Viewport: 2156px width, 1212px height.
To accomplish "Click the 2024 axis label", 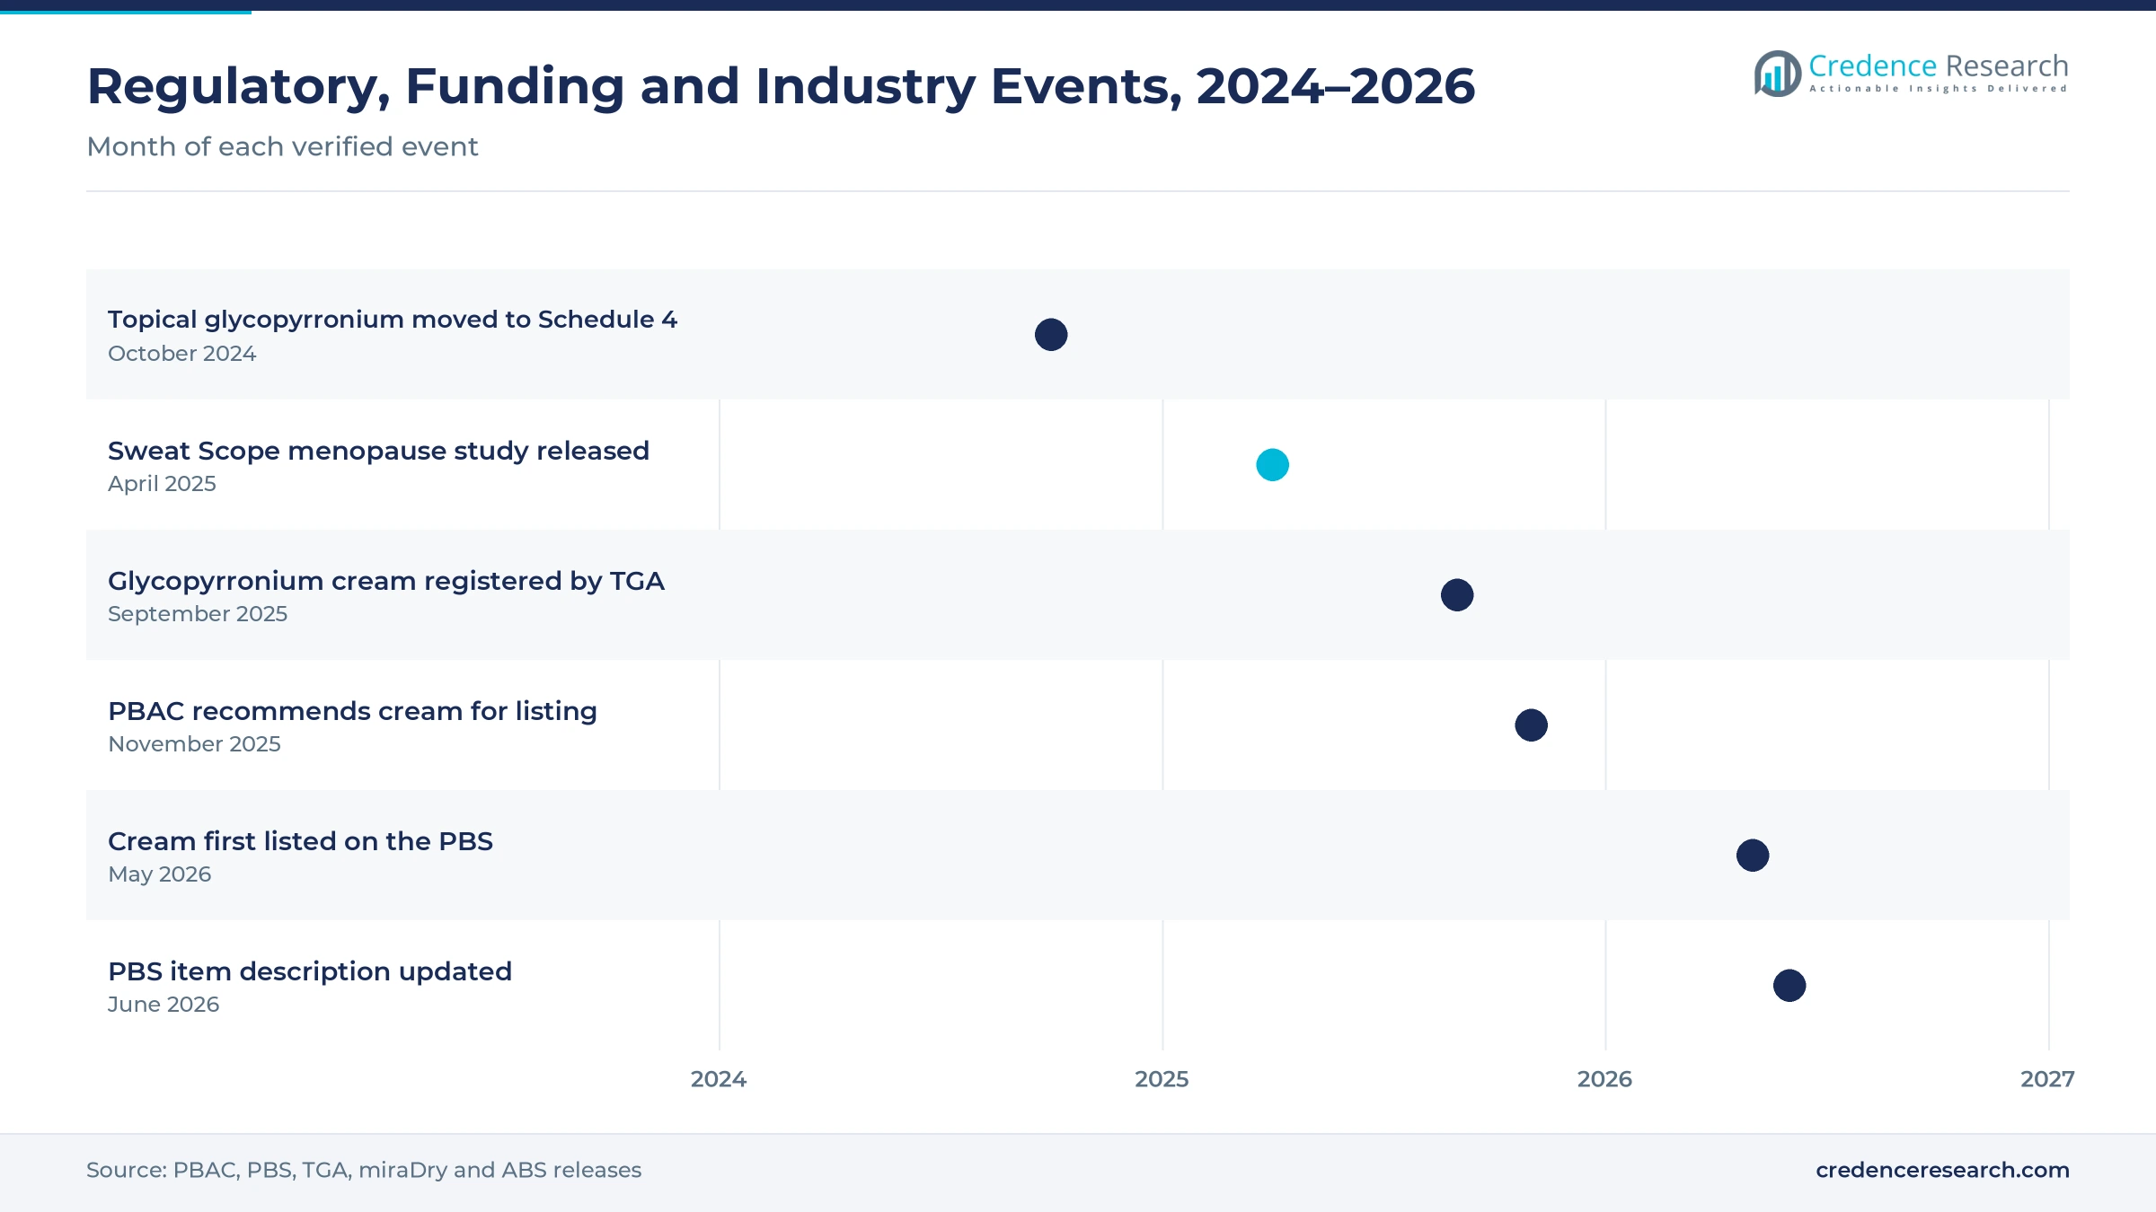I will [719, 1079].
